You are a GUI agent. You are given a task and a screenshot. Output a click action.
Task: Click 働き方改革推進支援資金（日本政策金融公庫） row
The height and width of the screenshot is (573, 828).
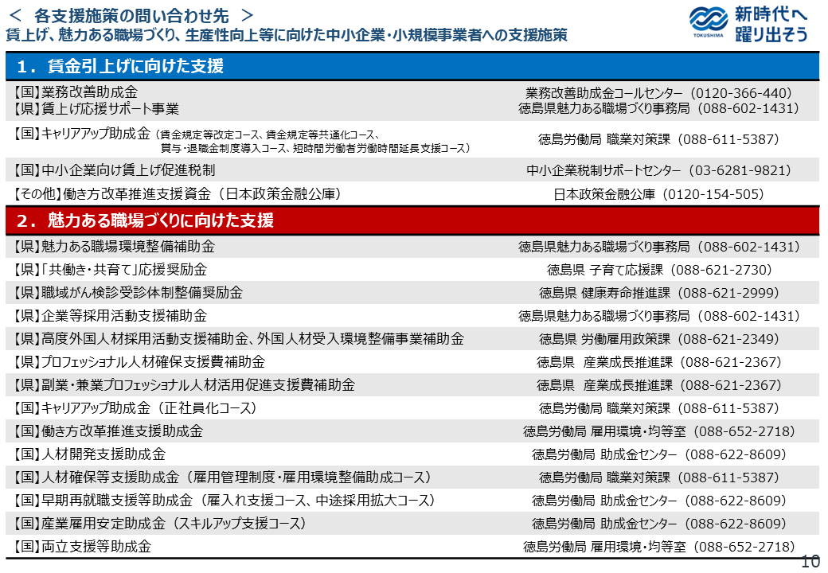pyautogui.click(x=412, y=193)
